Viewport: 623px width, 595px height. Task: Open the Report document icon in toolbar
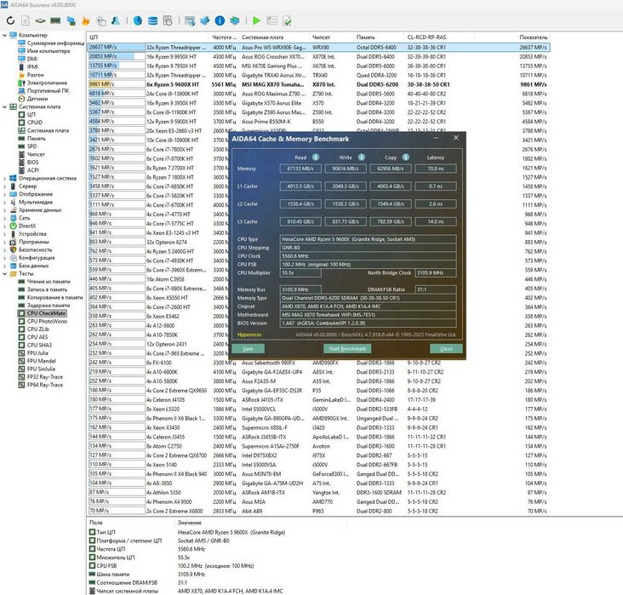[x=25, y=20]
